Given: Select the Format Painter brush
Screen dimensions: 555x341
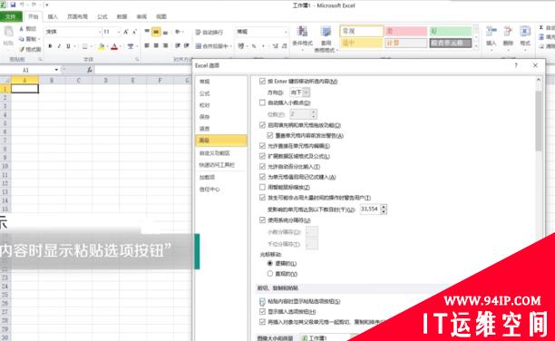Looking at the screenshot, I should (22, 49).
